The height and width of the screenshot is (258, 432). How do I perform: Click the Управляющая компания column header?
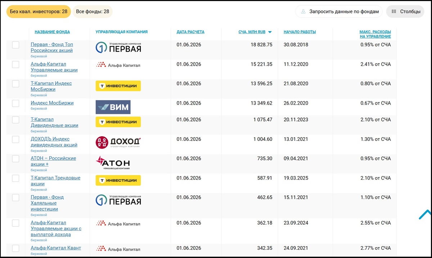121,32
